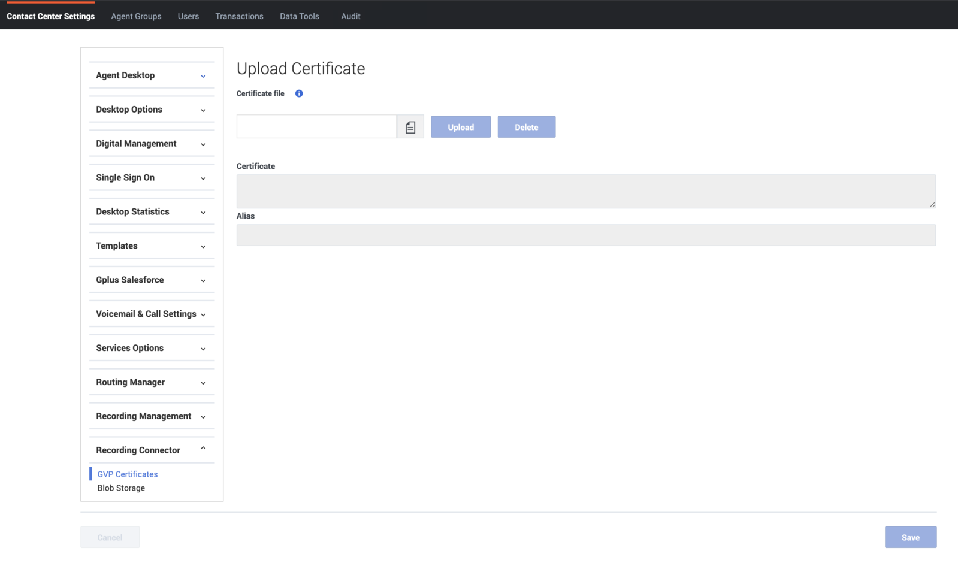
Task: Expand the Services Options section
Action: coord(152,349)
